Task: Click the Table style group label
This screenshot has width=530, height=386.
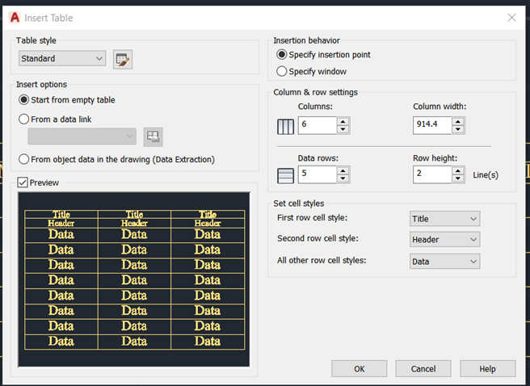Action: 36,40
